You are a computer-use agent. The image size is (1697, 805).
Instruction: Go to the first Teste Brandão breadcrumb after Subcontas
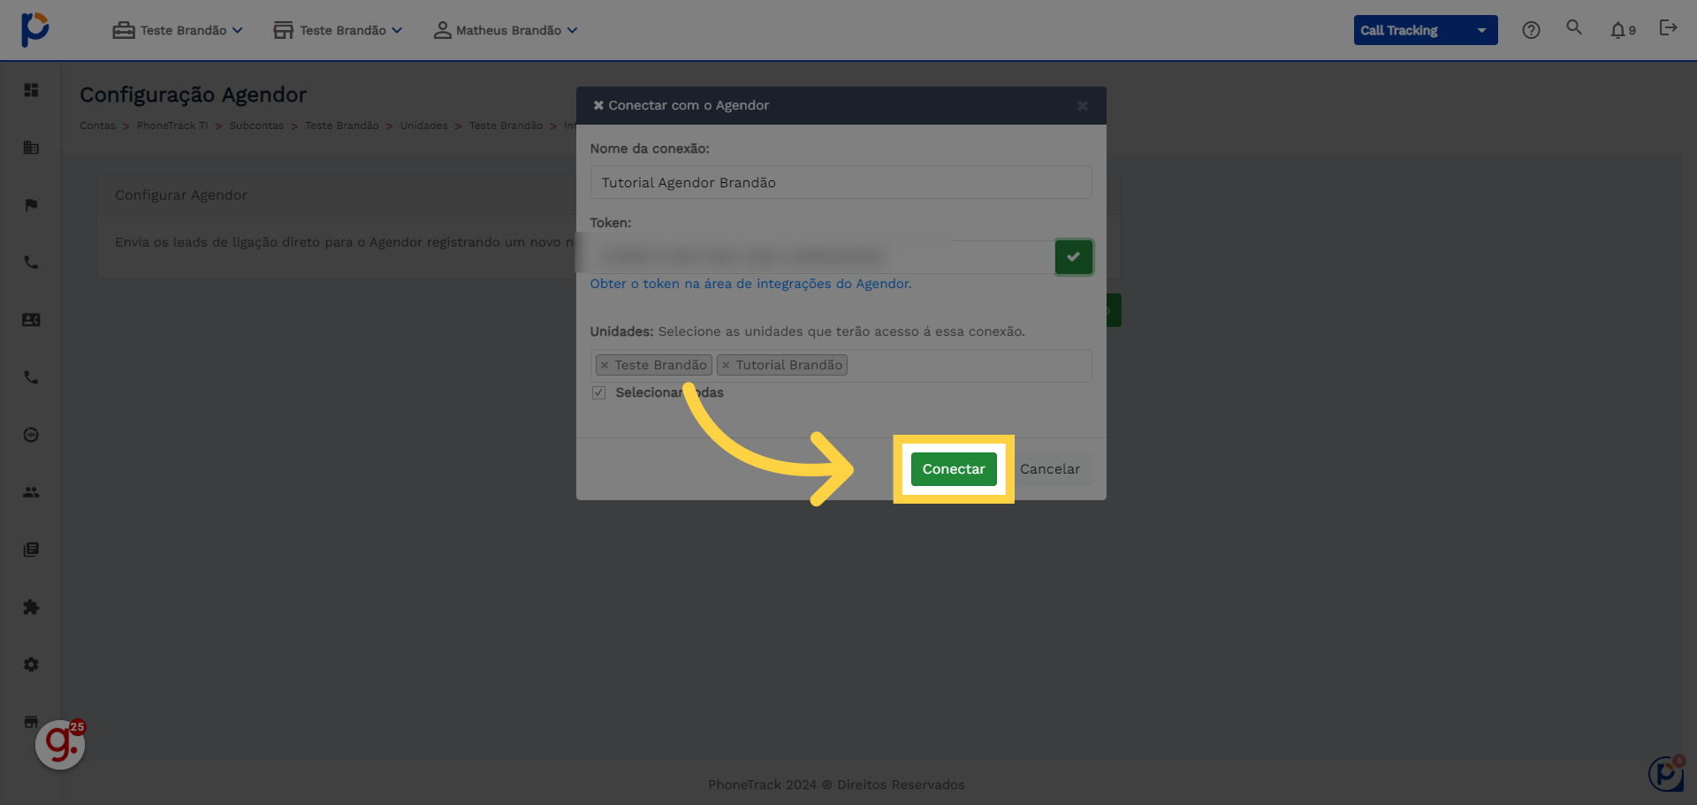point(342,125)
